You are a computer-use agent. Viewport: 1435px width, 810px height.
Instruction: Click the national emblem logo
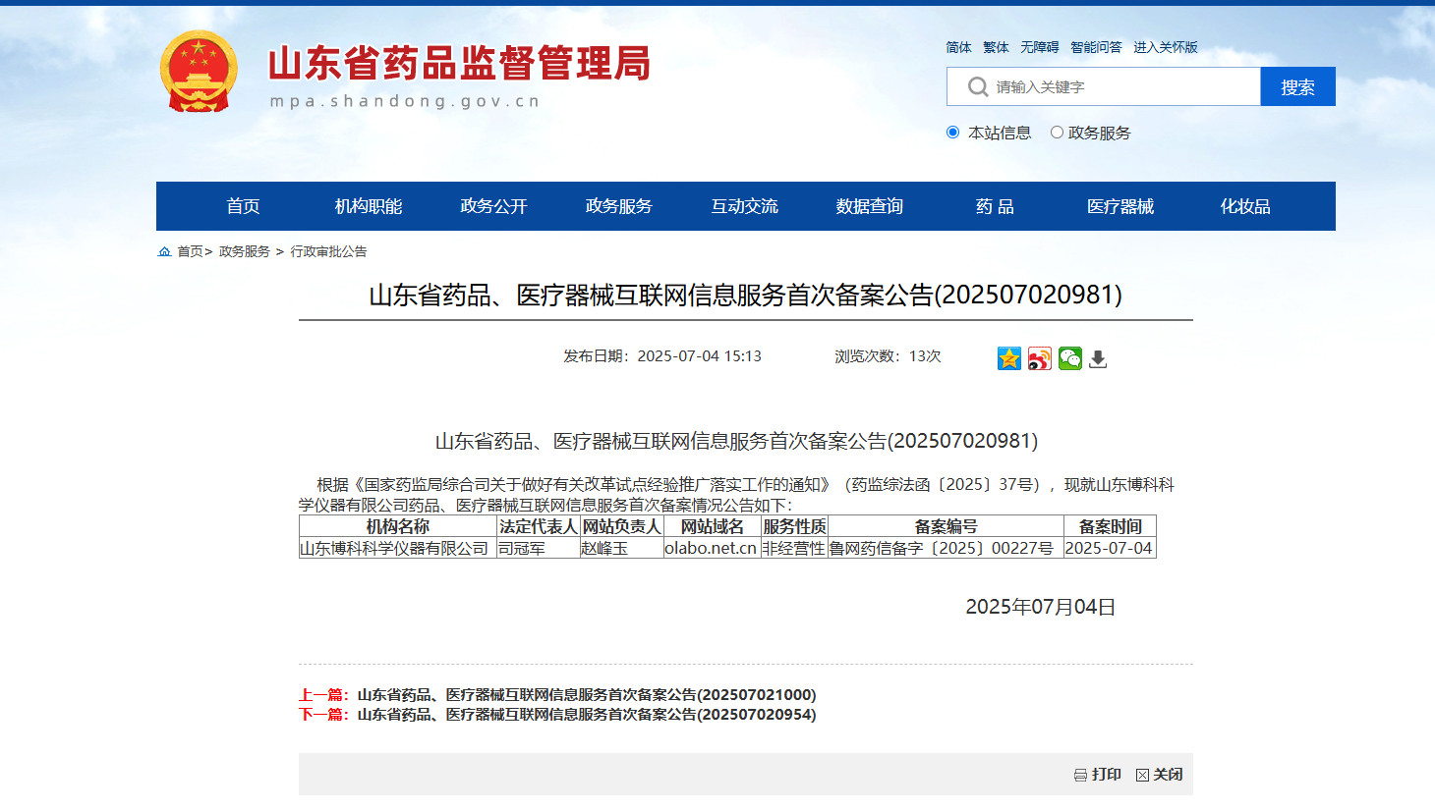pyautogui.click(x=199, y=72)
